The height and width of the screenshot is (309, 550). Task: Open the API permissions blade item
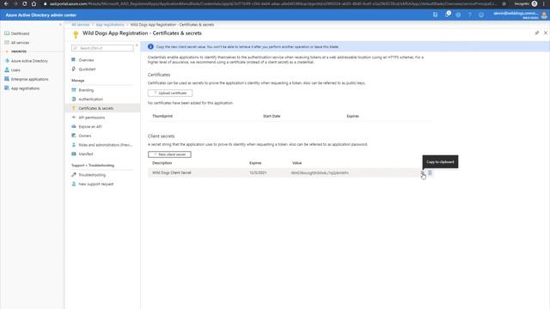click(x=92, y=118)
